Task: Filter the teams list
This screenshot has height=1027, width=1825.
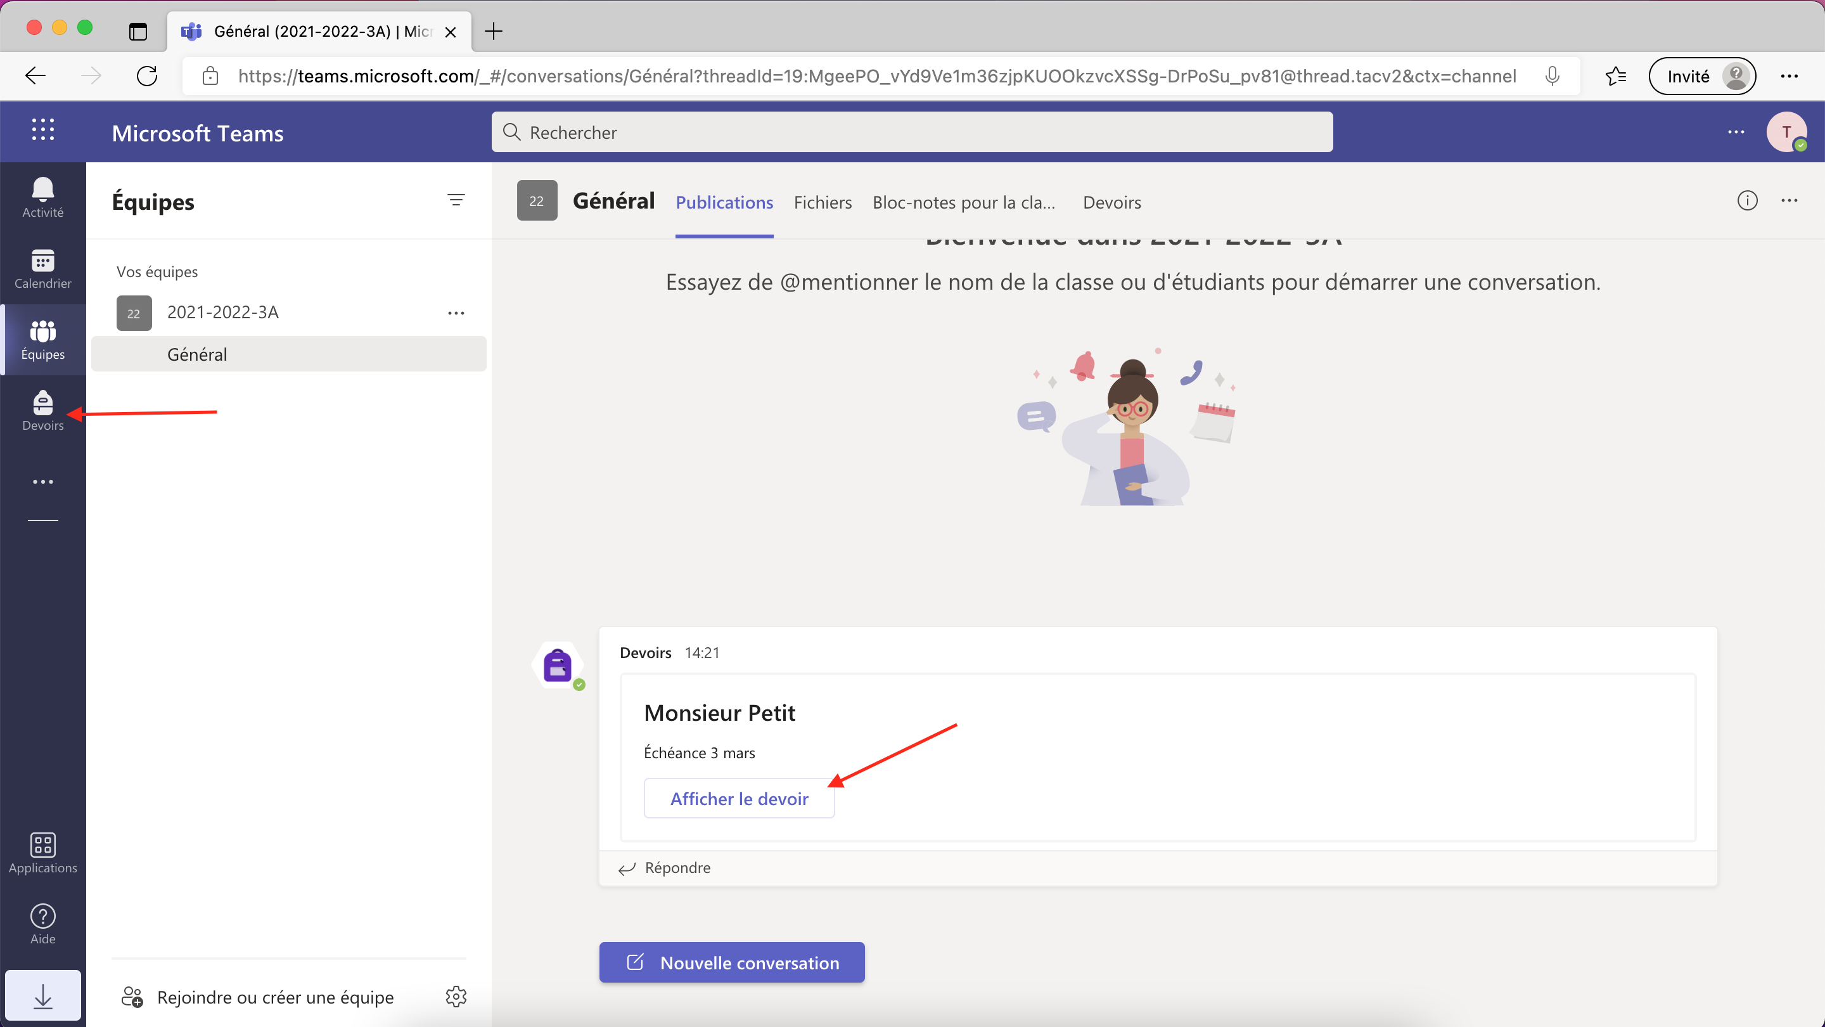Action: coord(456,200)
